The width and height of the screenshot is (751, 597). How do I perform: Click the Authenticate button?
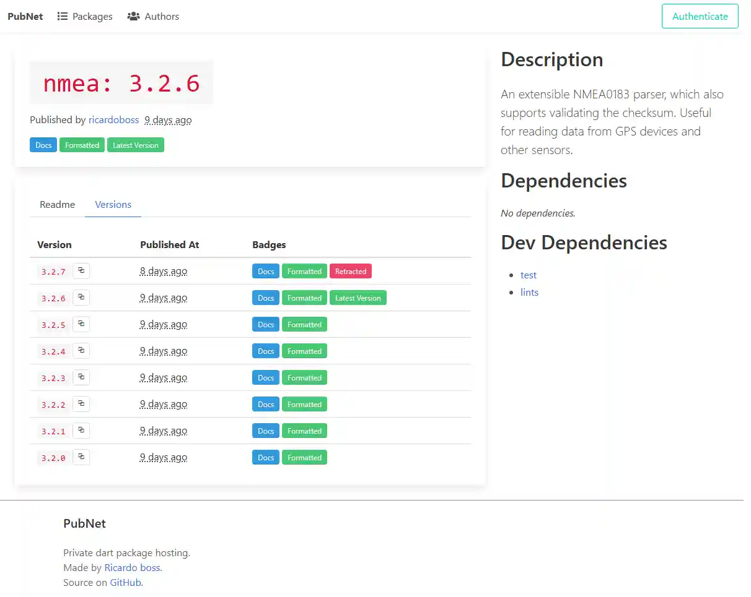(700, 16)
